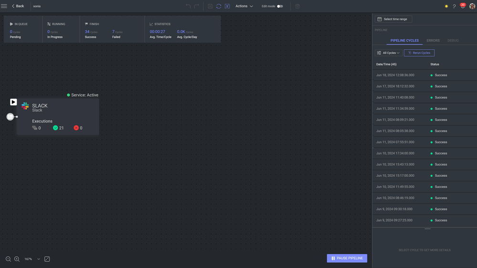The image size is (477, 268).
Task: Select cycle Jun 10, 2024 15:43:13
Action: click(x=424, y=165)
